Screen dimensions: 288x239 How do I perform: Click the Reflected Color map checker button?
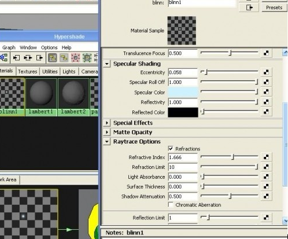(x=266, y=112)
